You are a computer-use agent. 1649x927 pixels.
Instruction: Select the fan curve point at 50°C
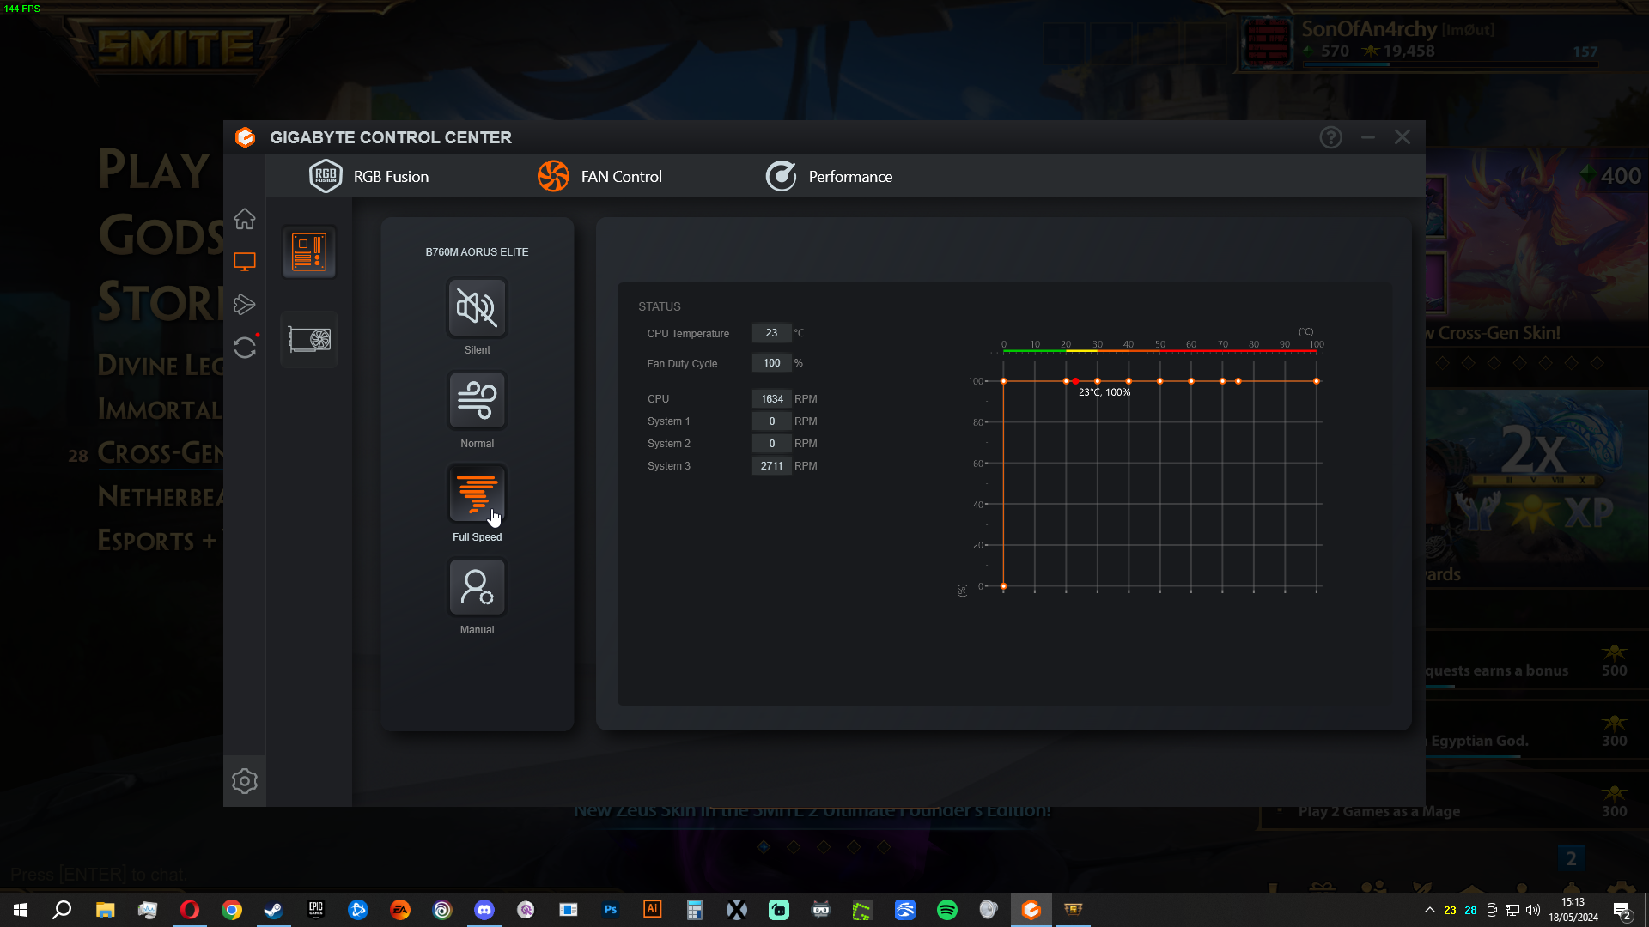click(x=1159, y=381)
